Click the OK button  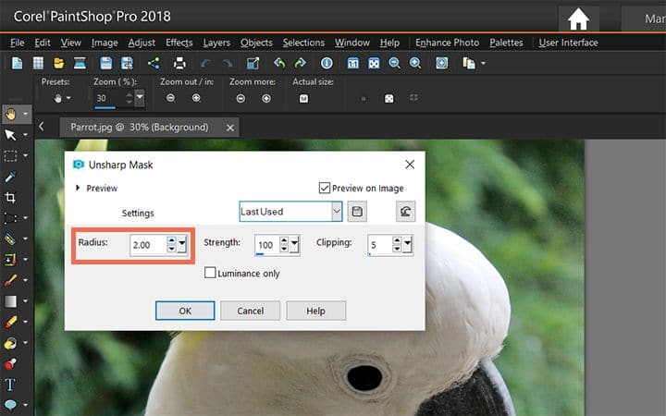coord(185,311)
